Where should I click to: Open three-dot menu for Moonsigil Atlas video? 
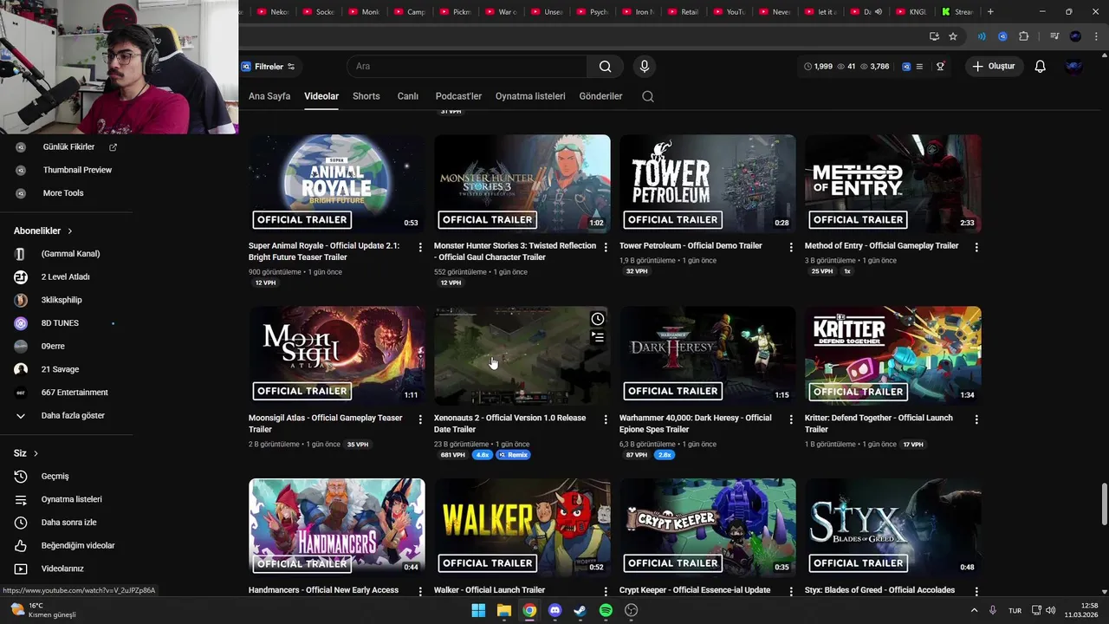click(x=420, y=419)
